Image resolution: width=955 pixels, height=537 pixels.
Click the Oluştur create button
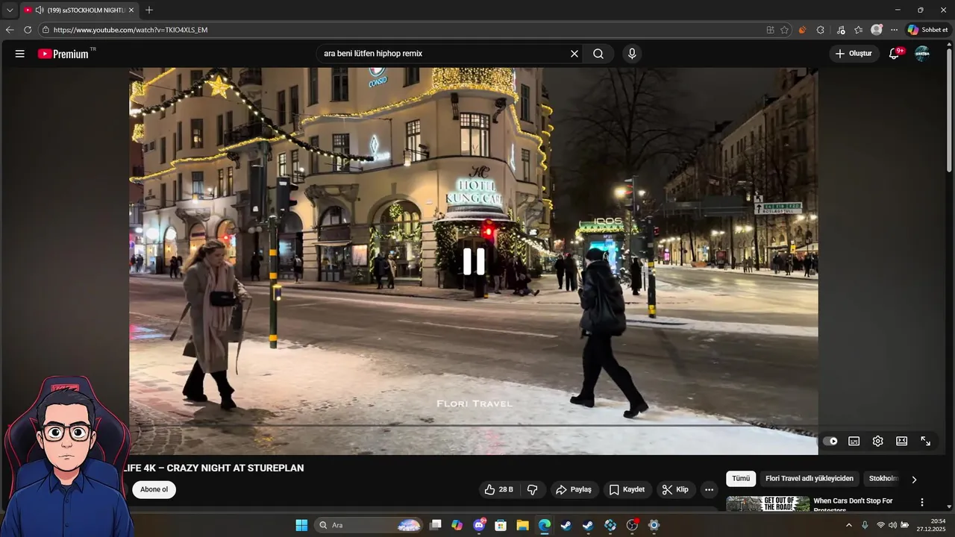(854, 54)
